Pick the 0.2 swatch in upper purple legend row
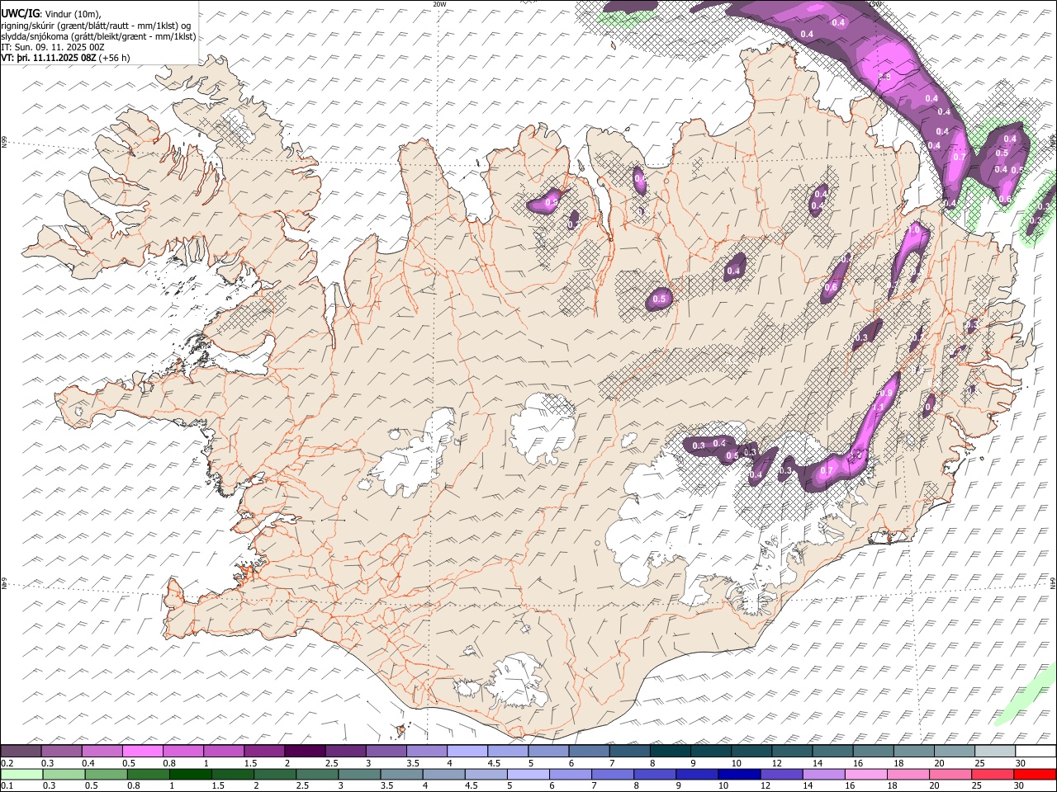This screenshot has width=1057, height=792. pyautogui.click(x=21, y=751)
